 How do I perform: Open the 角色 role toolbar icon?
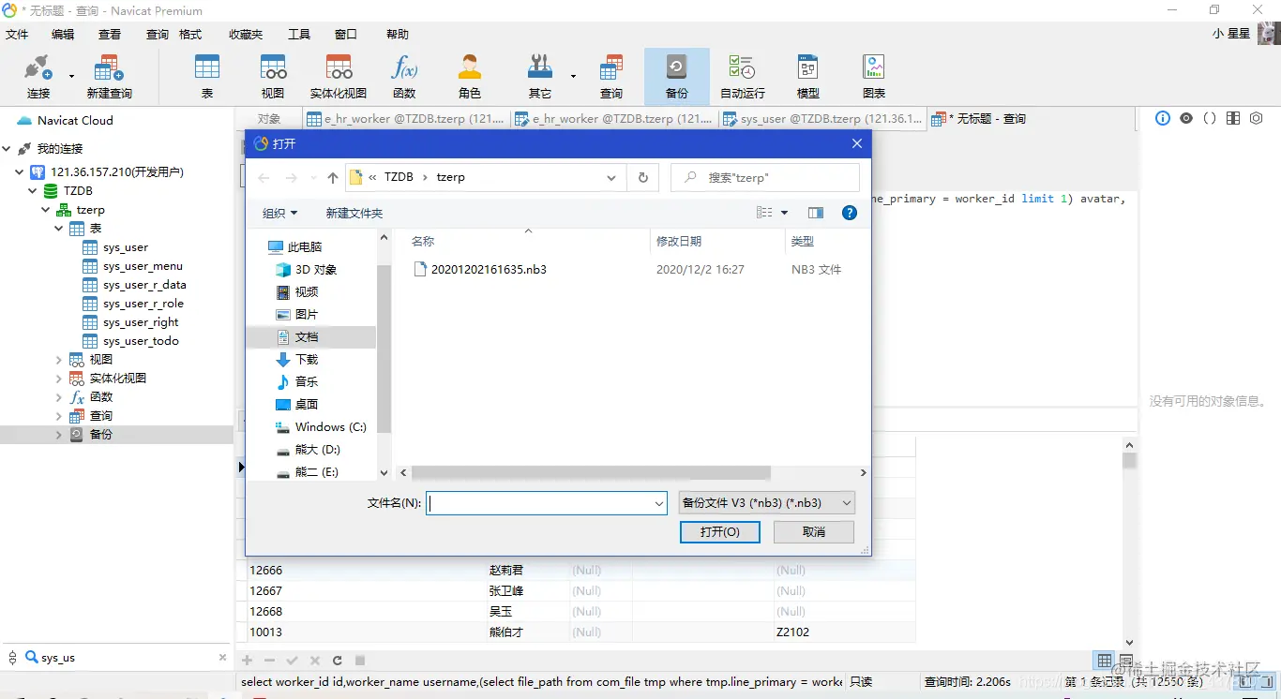tap(470, 77)
